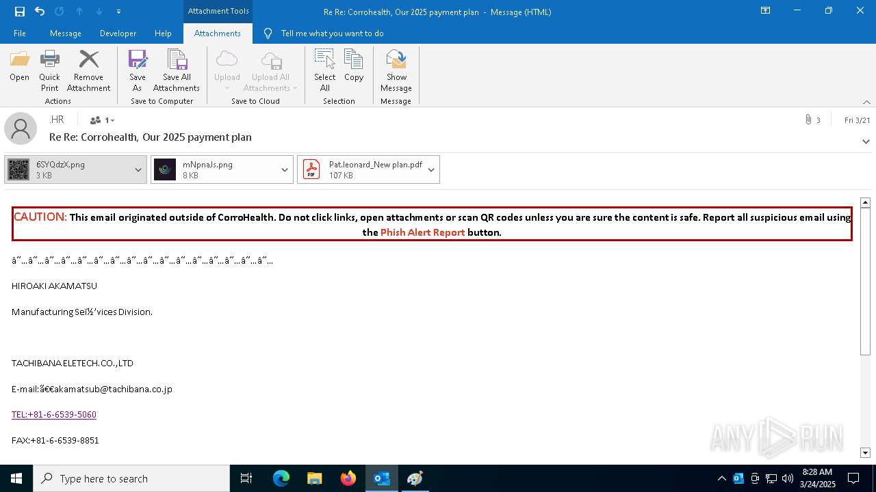
Task: Expand the message header chevron
Action: pyautogui.click(x=866, y=141)
